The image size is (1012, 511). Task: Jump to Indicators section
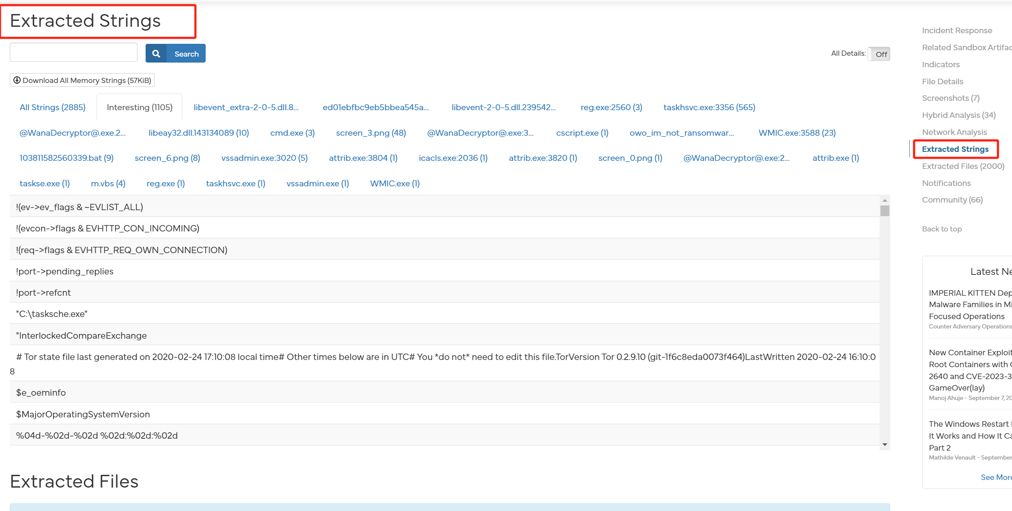coord(941,64)
